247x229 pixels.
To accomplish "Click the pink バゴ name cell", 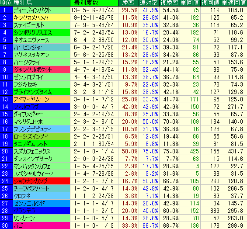I will [42, 226].
